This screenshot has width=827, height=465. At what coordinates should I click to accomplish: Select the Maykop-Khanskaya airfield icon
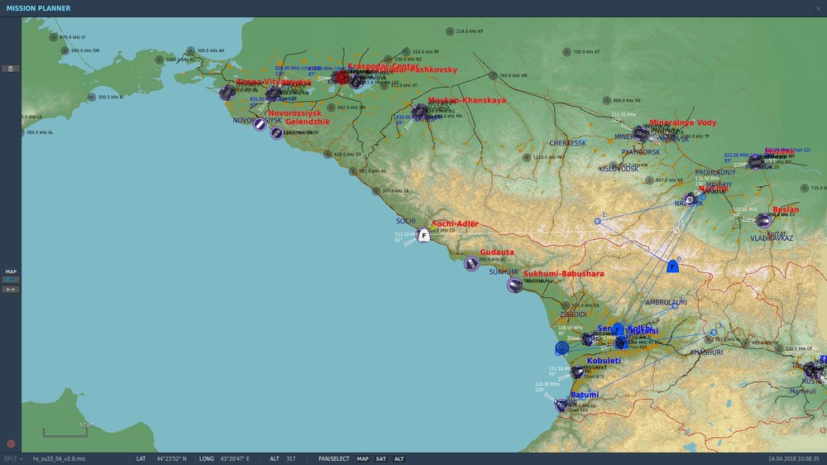[x=419, y=112]
